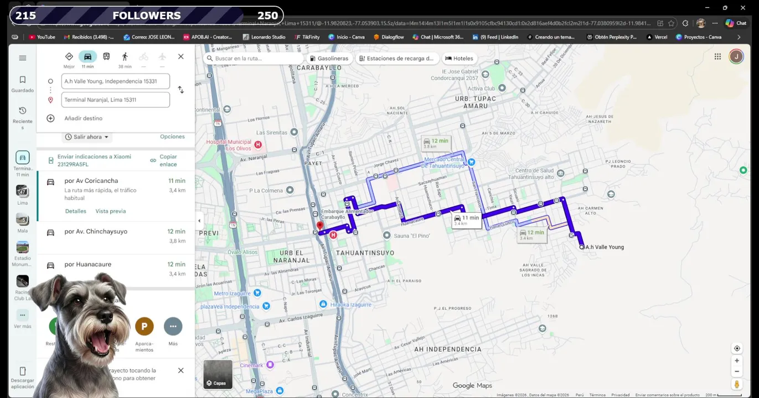Click Copiar enlace

[x=164, y=160]
